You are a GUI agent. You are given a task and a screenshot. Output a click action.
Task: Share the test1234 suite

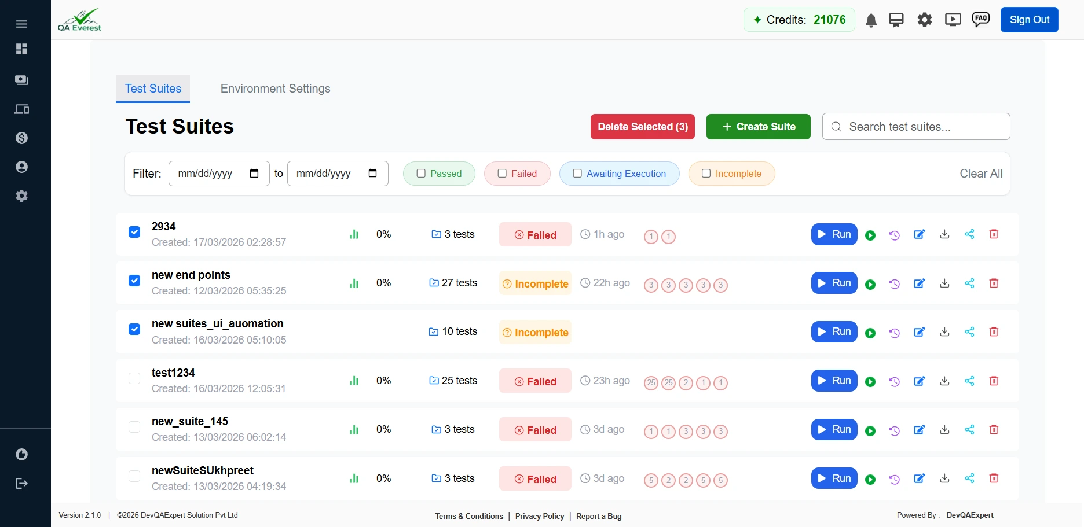(x=969, y=381)
